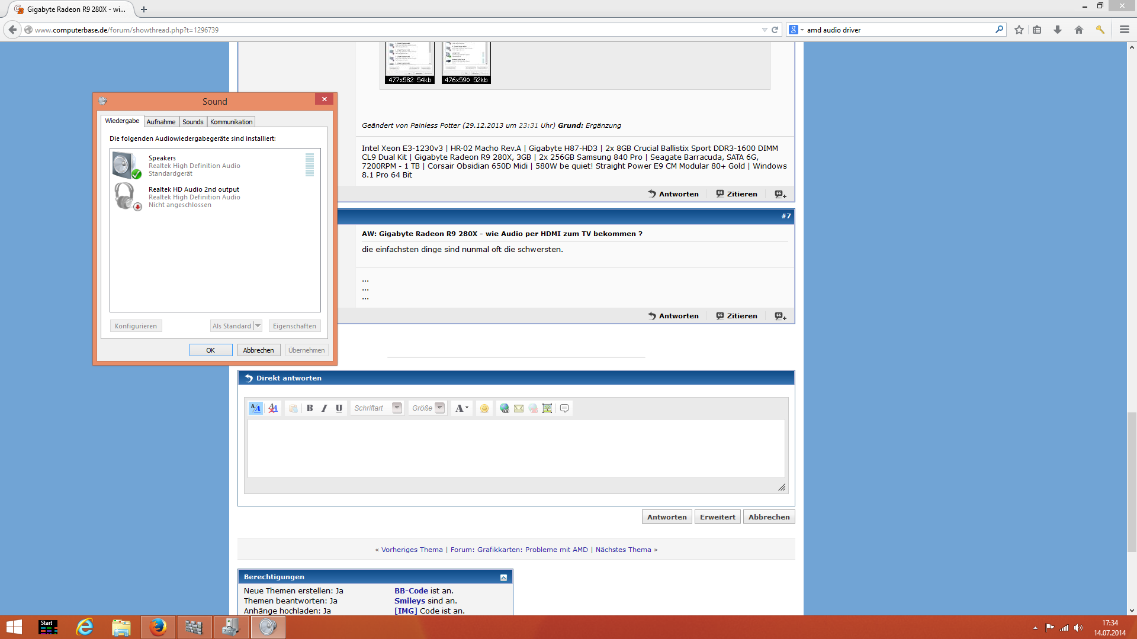This screenshot has width=1137, height=639.
Task: Open the Vorheriges Thema link
Action: (x=412, y=550)
